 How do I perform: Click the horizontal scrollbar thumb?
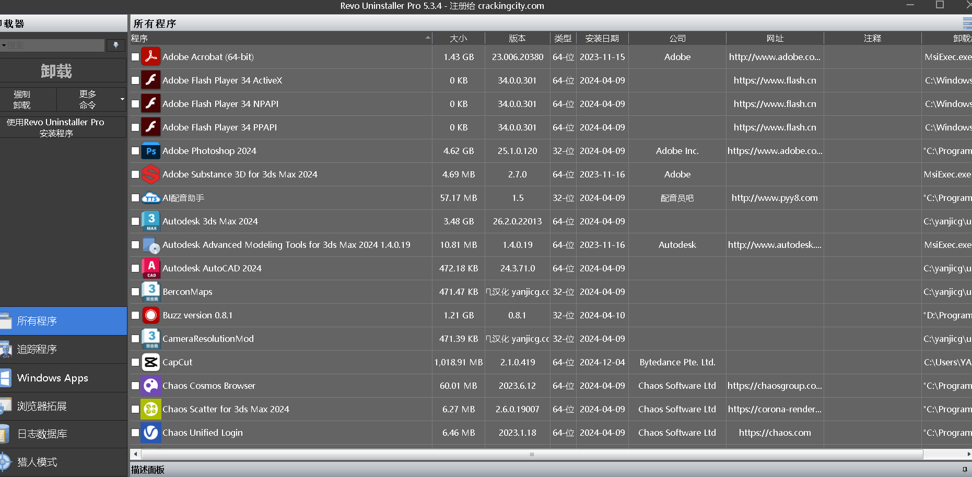(x=532, y=454)
